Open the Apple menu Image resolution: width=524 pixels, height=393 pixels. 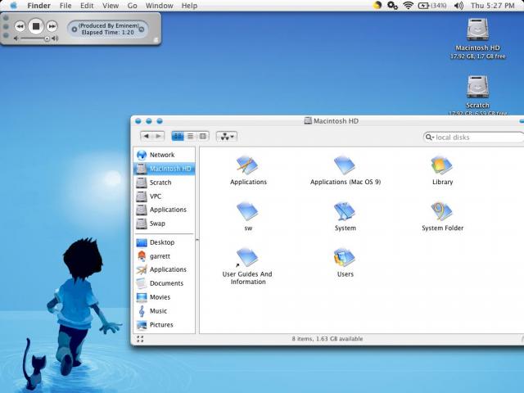point(14,6)
